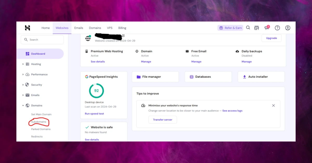Open Subdomains in the sidebar
312x163 pixels.
[39, 122]
